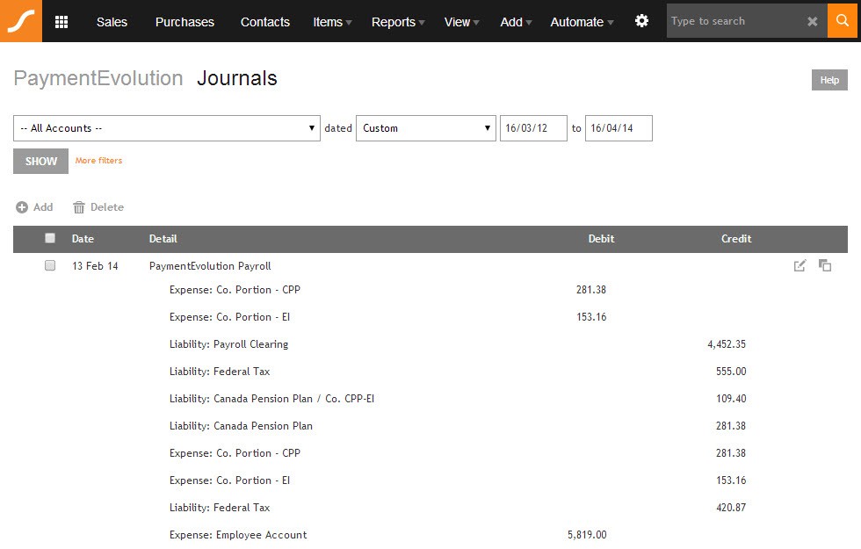Image resolution: width=861 pixels, height=549 pixels.
Task: Open the All Accounts dropdown
Action: click(x=167, y=128)
